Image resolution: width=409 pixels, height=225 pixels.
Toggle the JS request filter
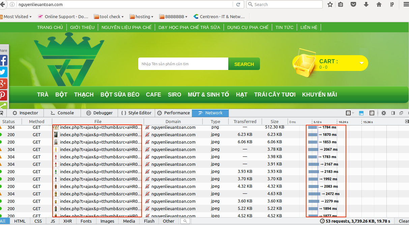tap(53, 221)
